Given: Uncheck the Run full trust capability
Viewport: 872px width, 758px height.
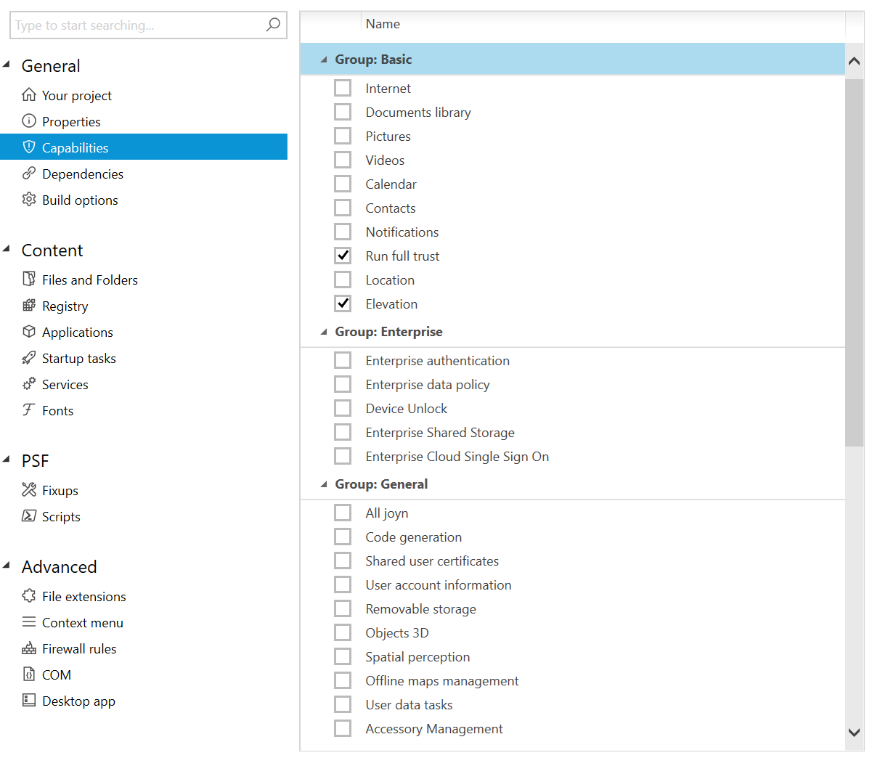Looking at the screenshot, I should (x=342, y=255).
